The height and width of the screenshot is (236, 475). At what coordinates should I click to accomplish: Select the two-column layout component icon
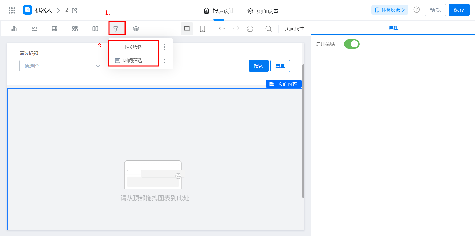[x=95, y=29]
